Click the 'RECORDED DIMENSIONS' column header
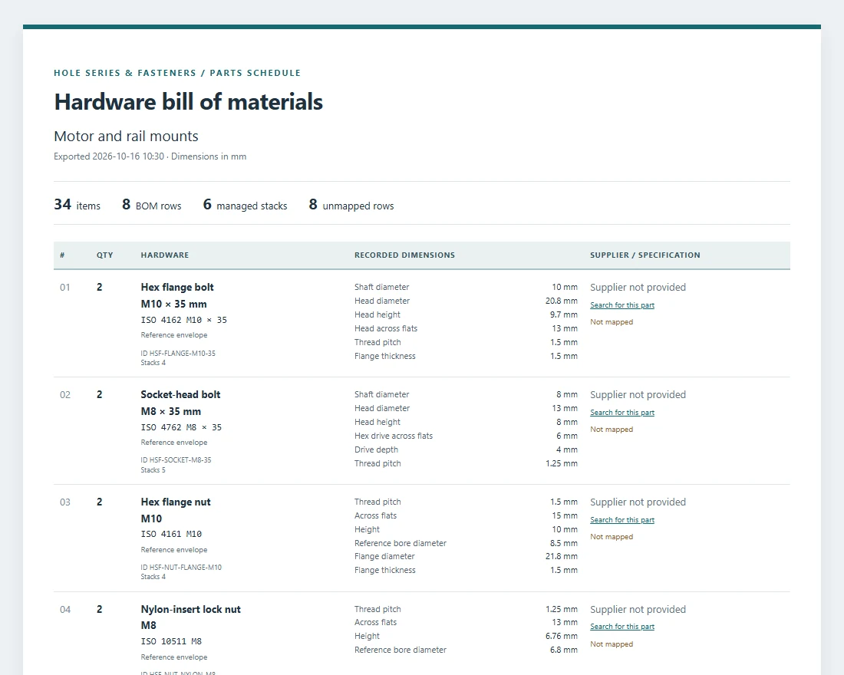The width and height of the screenshot is (844, 675). pos(405,255)
